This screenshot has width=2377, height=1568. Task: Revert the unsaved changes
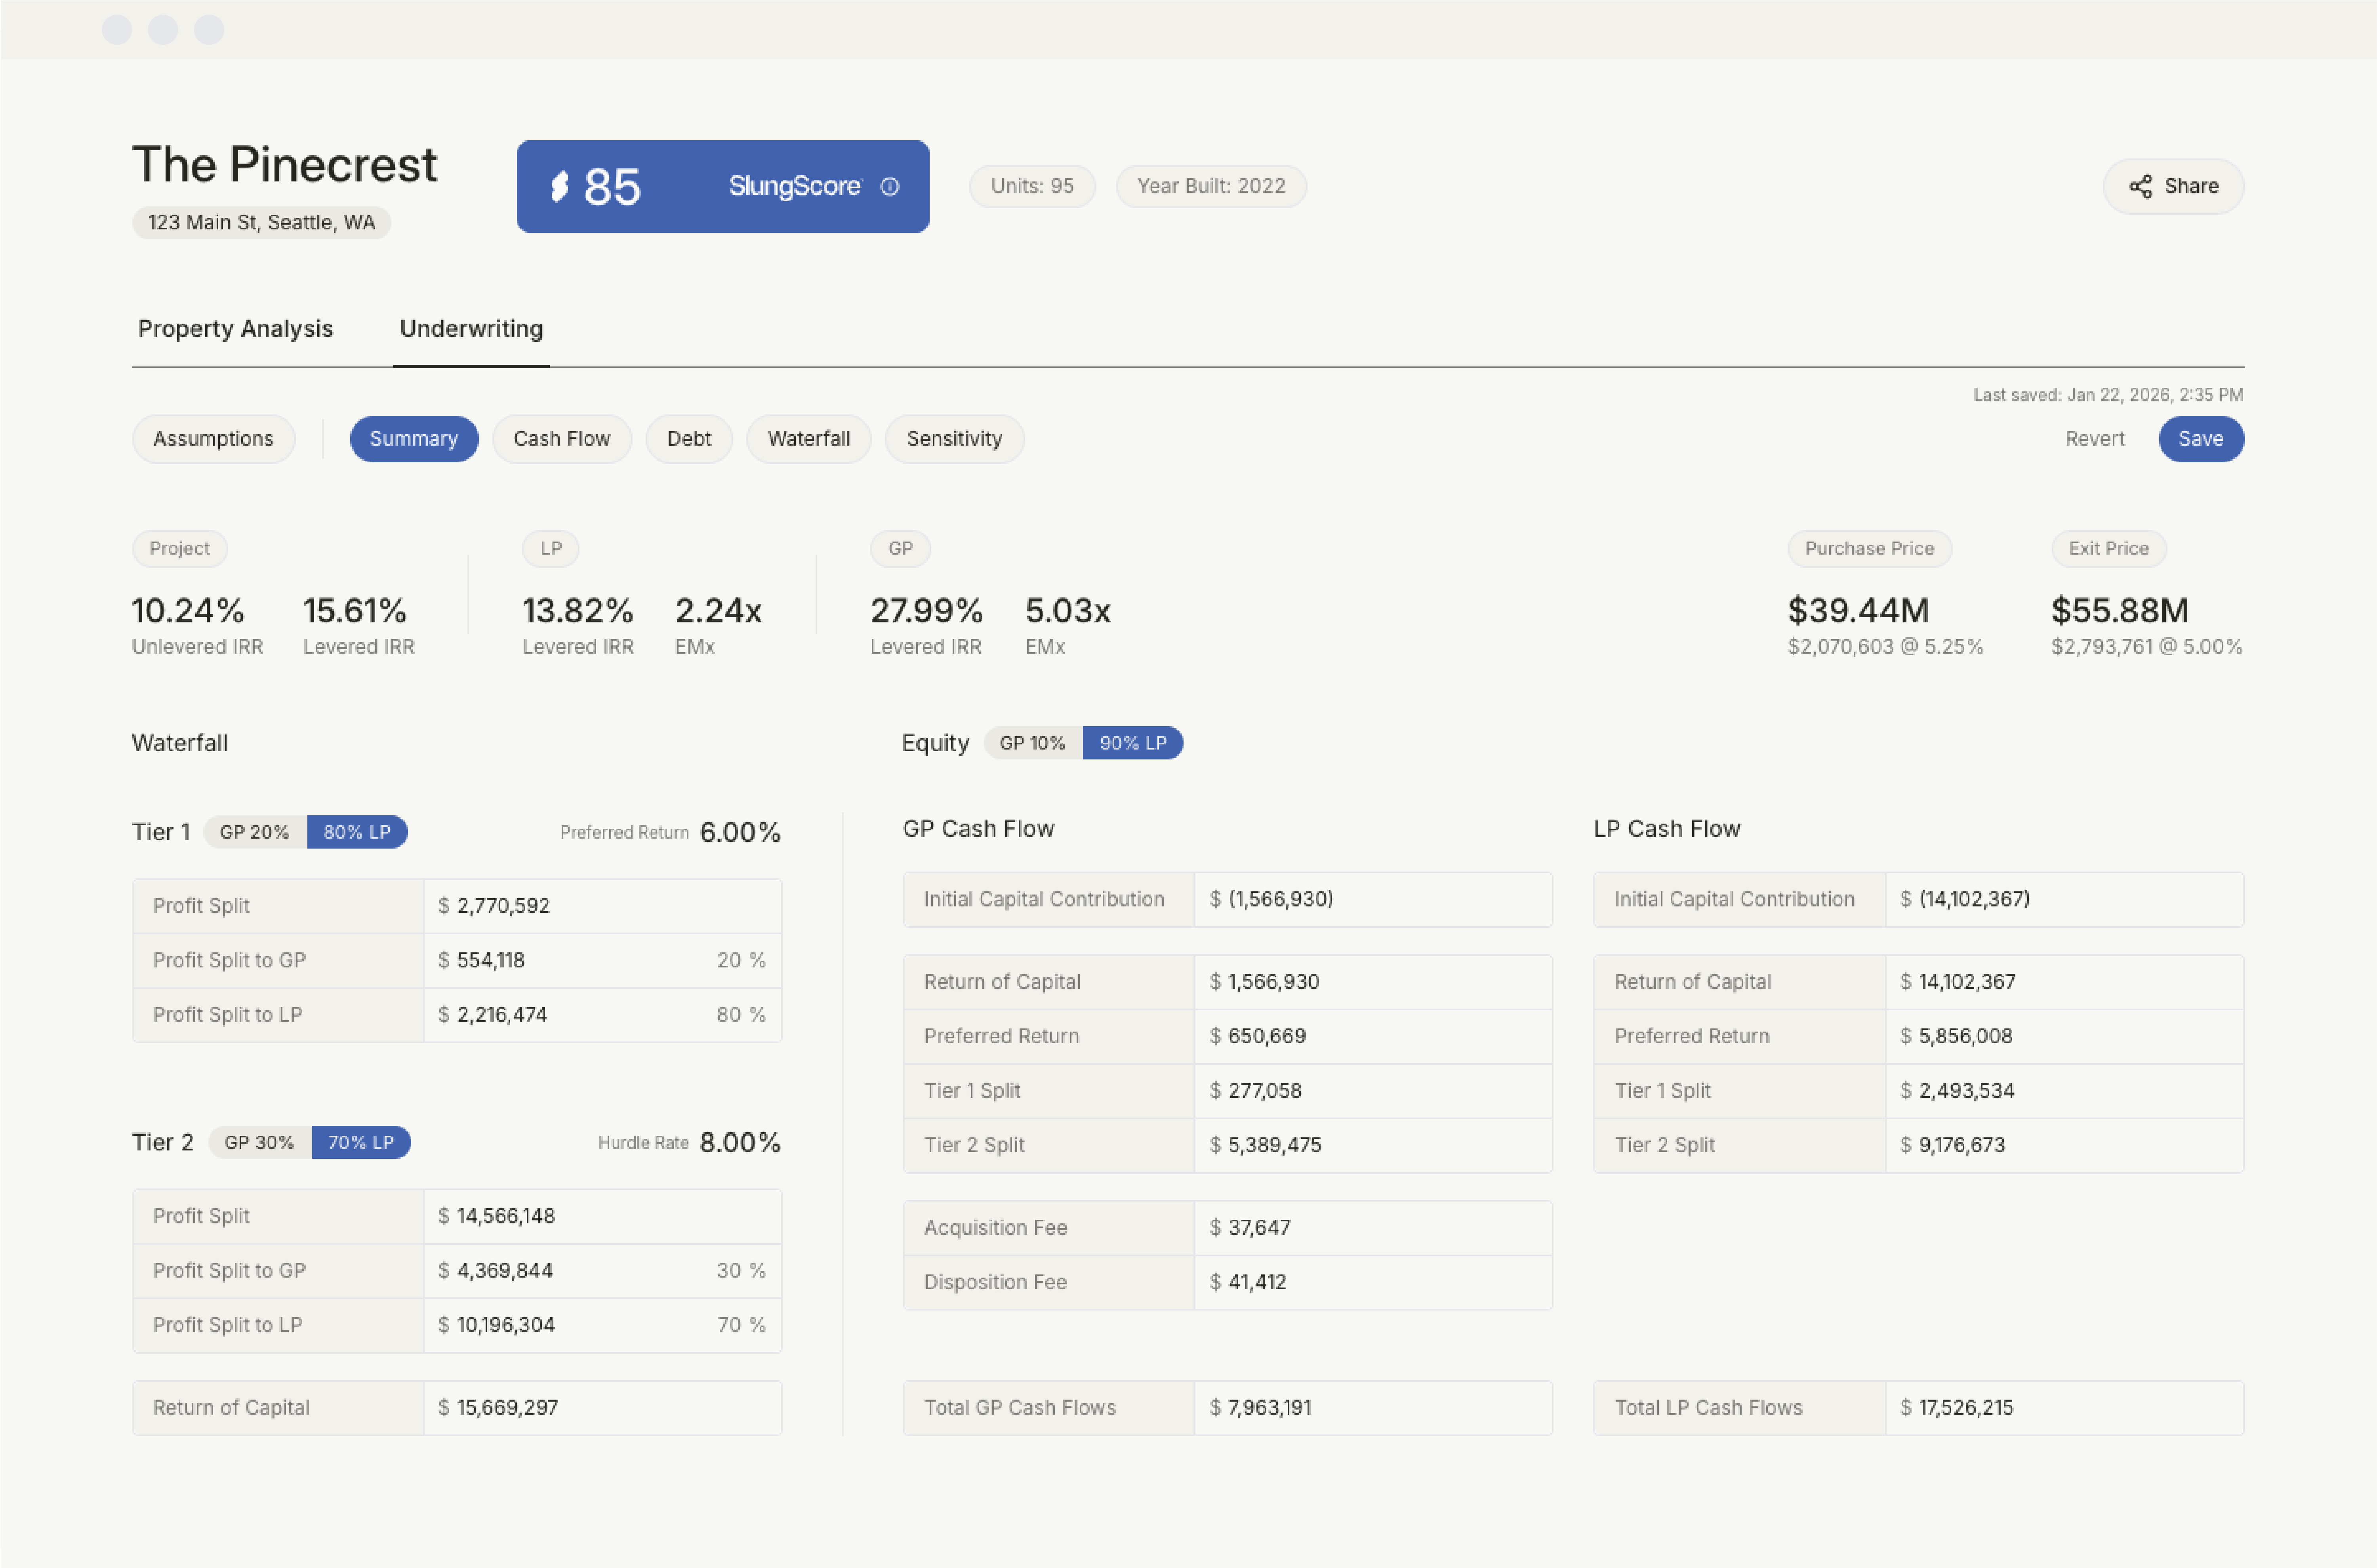(2095, 438)
